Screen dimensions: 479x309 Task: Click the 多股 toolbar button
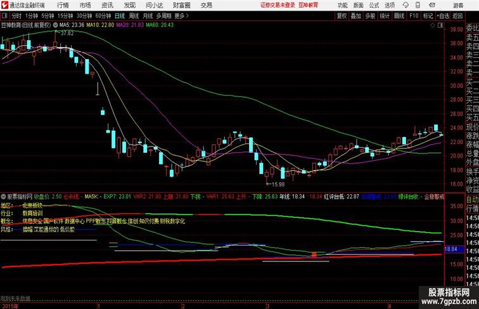click(x=370, y=16)
